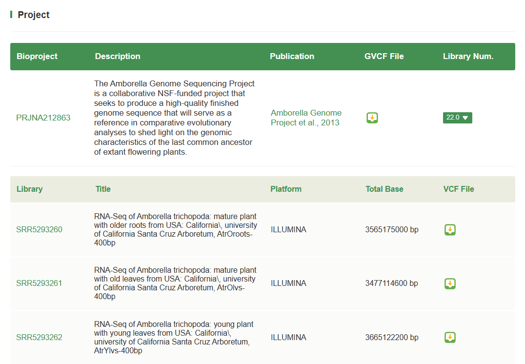Click the Platform column header
Image resolution: width=525 pixels, height=364 pixels.
[x=286, y=189]
